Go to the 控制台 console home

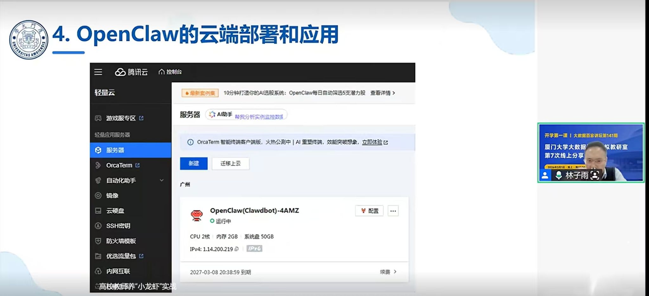pos(170,72)
